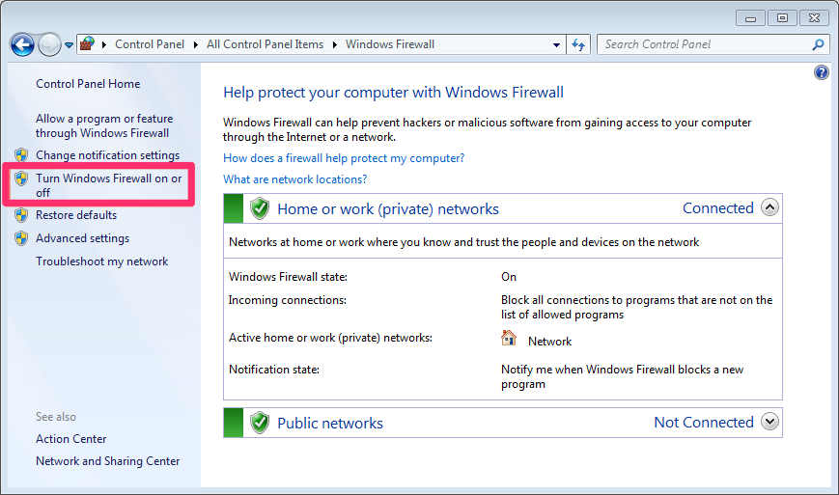This screenshot has height=495, width=839.
Task: Expand the Public networks section
Action: (x=769, y=422)
